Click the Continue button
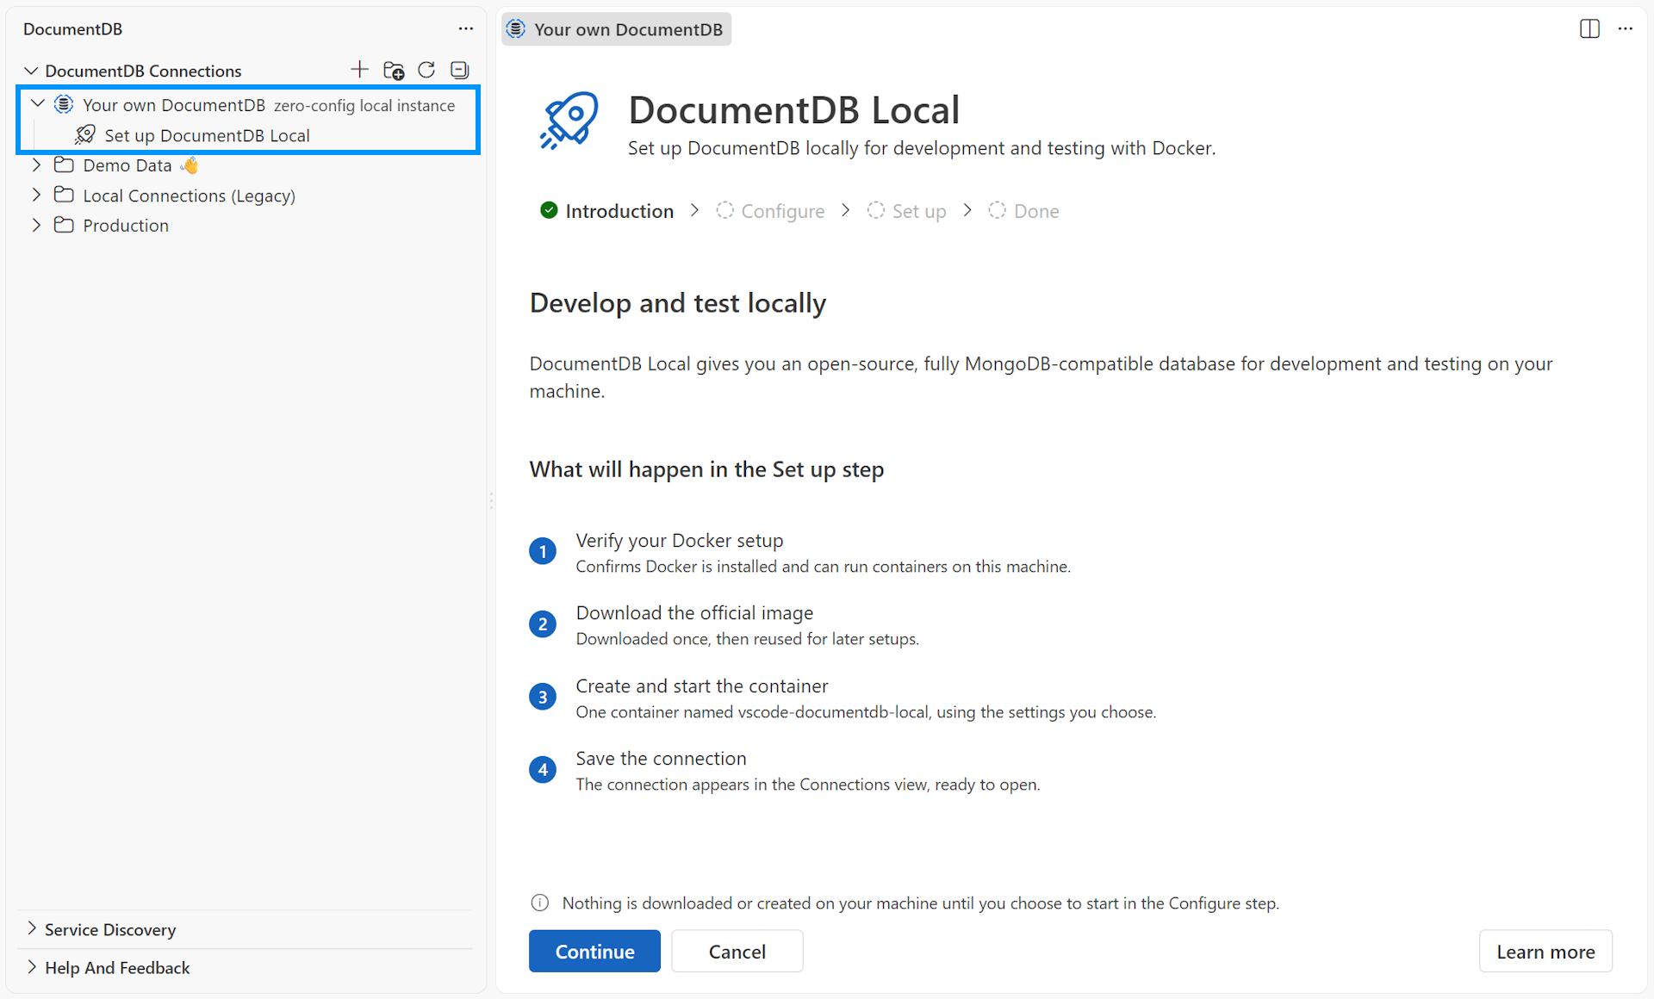Image resolution: width=1654 pixels, height=999 pixels. pos(594,951)
